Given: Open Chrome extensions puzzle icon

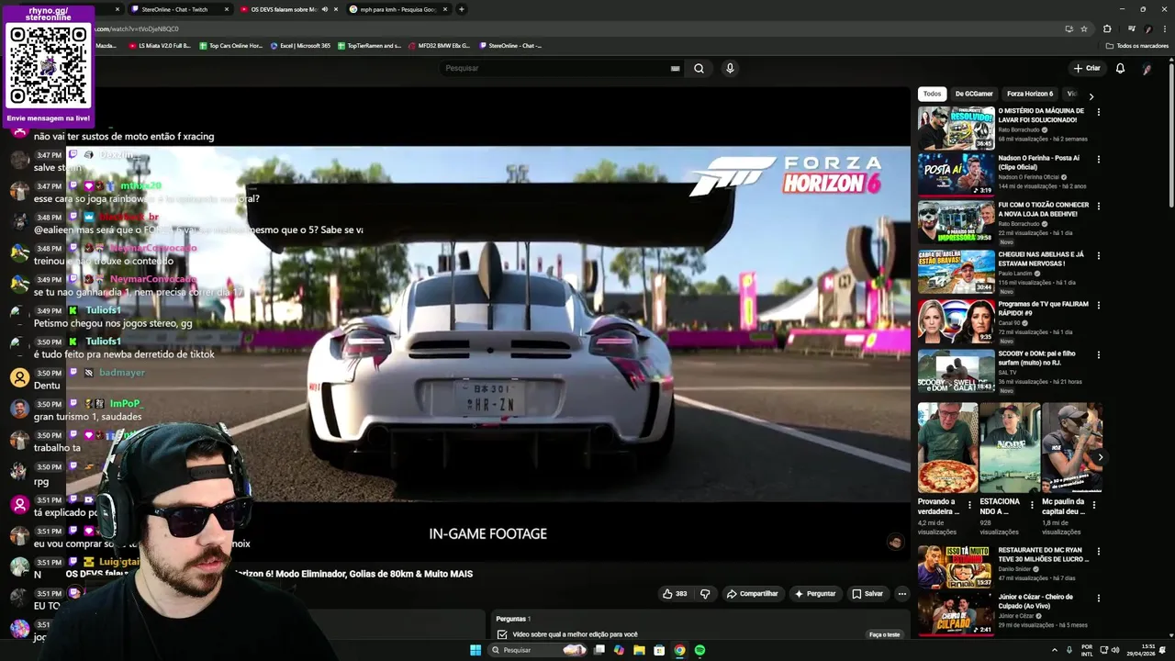Looking at the screenshot, I should (x=1107, y=28).
